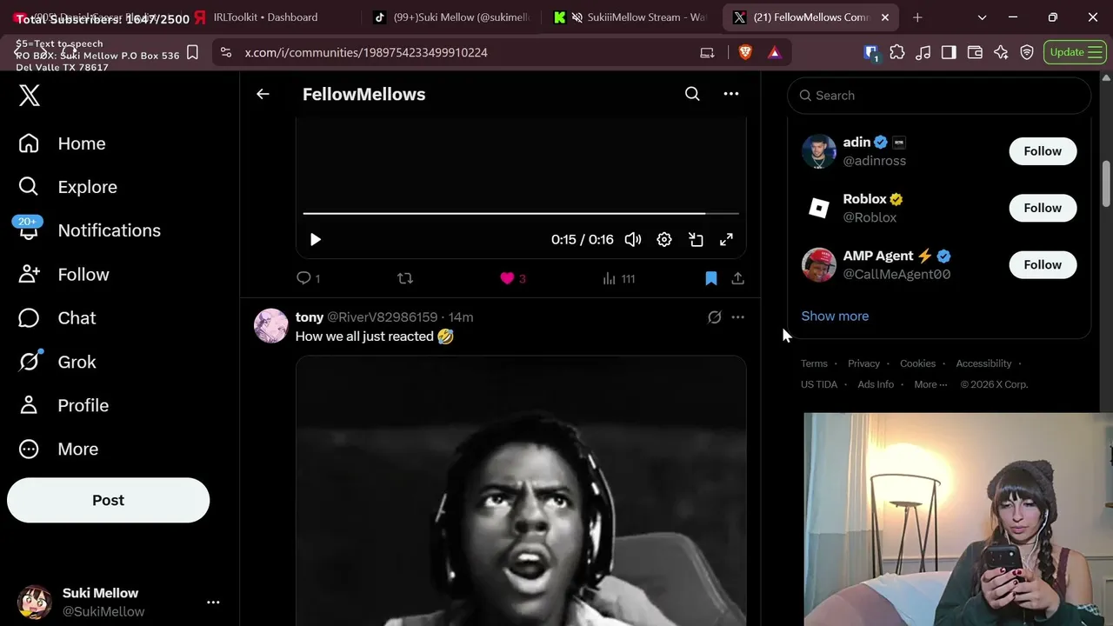Focus the X Search field
Viewport: 1113px width, 626px height.
tap(939, 96)
